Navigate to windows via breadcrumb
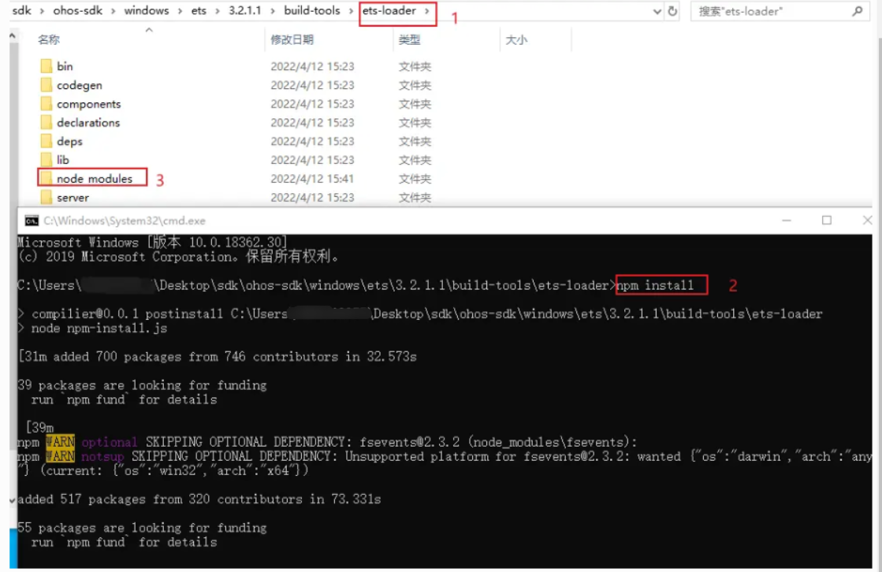The image size is (882, 572). click(x=146, y=11)
